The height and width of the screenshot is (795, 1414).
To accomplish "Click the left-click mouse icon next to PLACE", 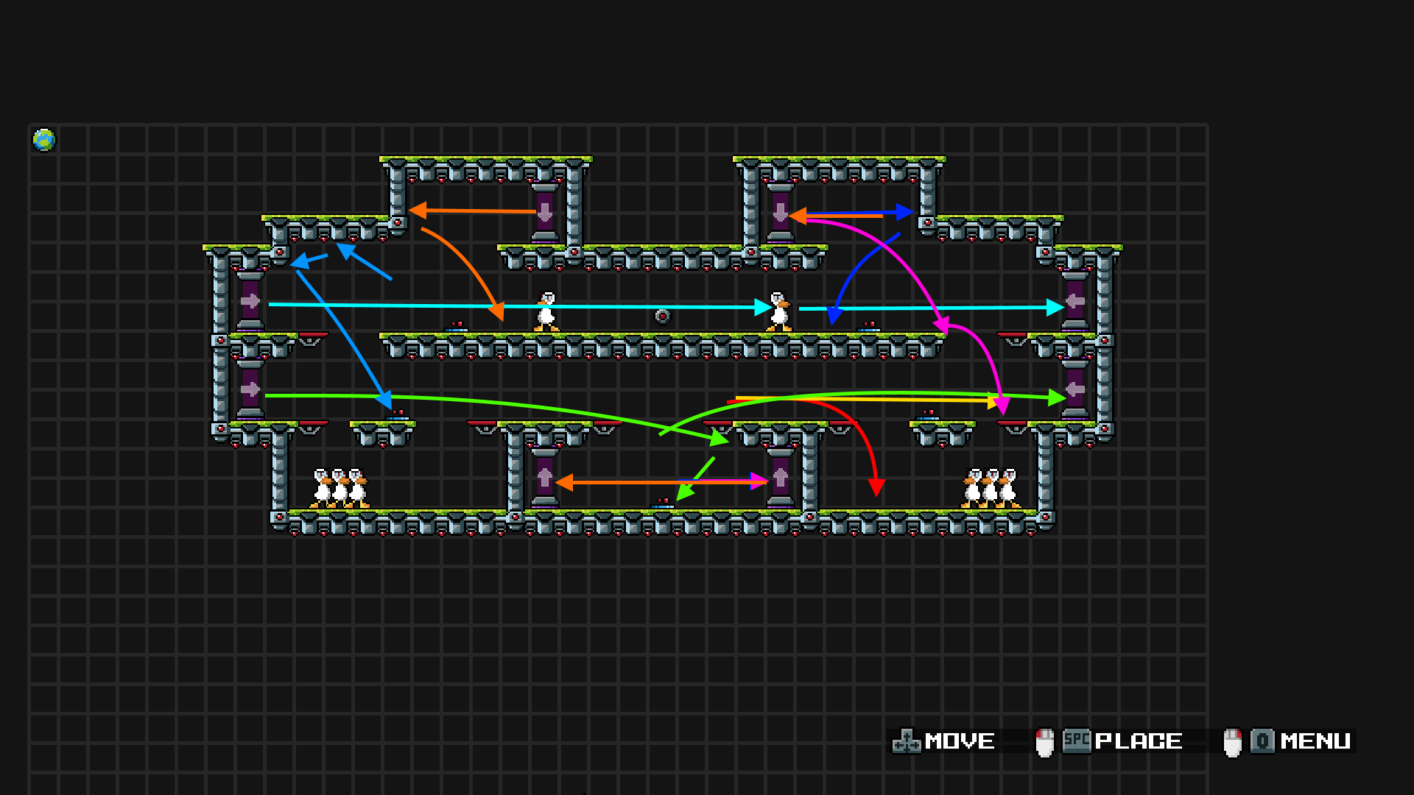I will click(x=1044, y=742).
